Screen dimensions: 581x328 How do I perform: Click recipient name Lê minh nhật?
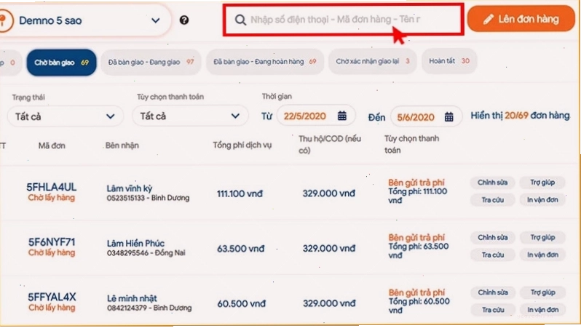tap(132, 298)
